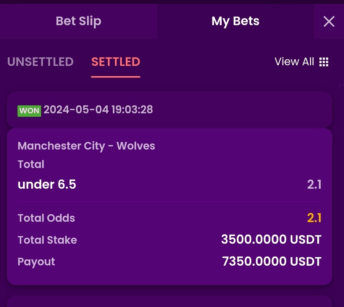Image resolution: width=344 pixels, height=307 pixels.
Task: Click the View All grid icon
Action: pos(324,62)
